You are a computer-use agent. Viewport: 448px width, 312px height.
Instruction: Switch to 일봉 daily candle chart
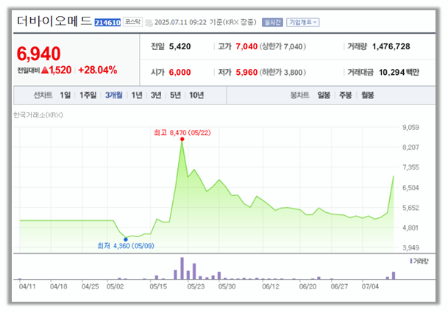coord(324,95)
